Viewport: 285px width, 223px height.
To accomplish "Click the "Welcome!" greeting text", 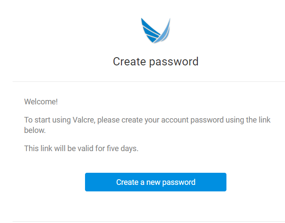I will tap(41, 102).
